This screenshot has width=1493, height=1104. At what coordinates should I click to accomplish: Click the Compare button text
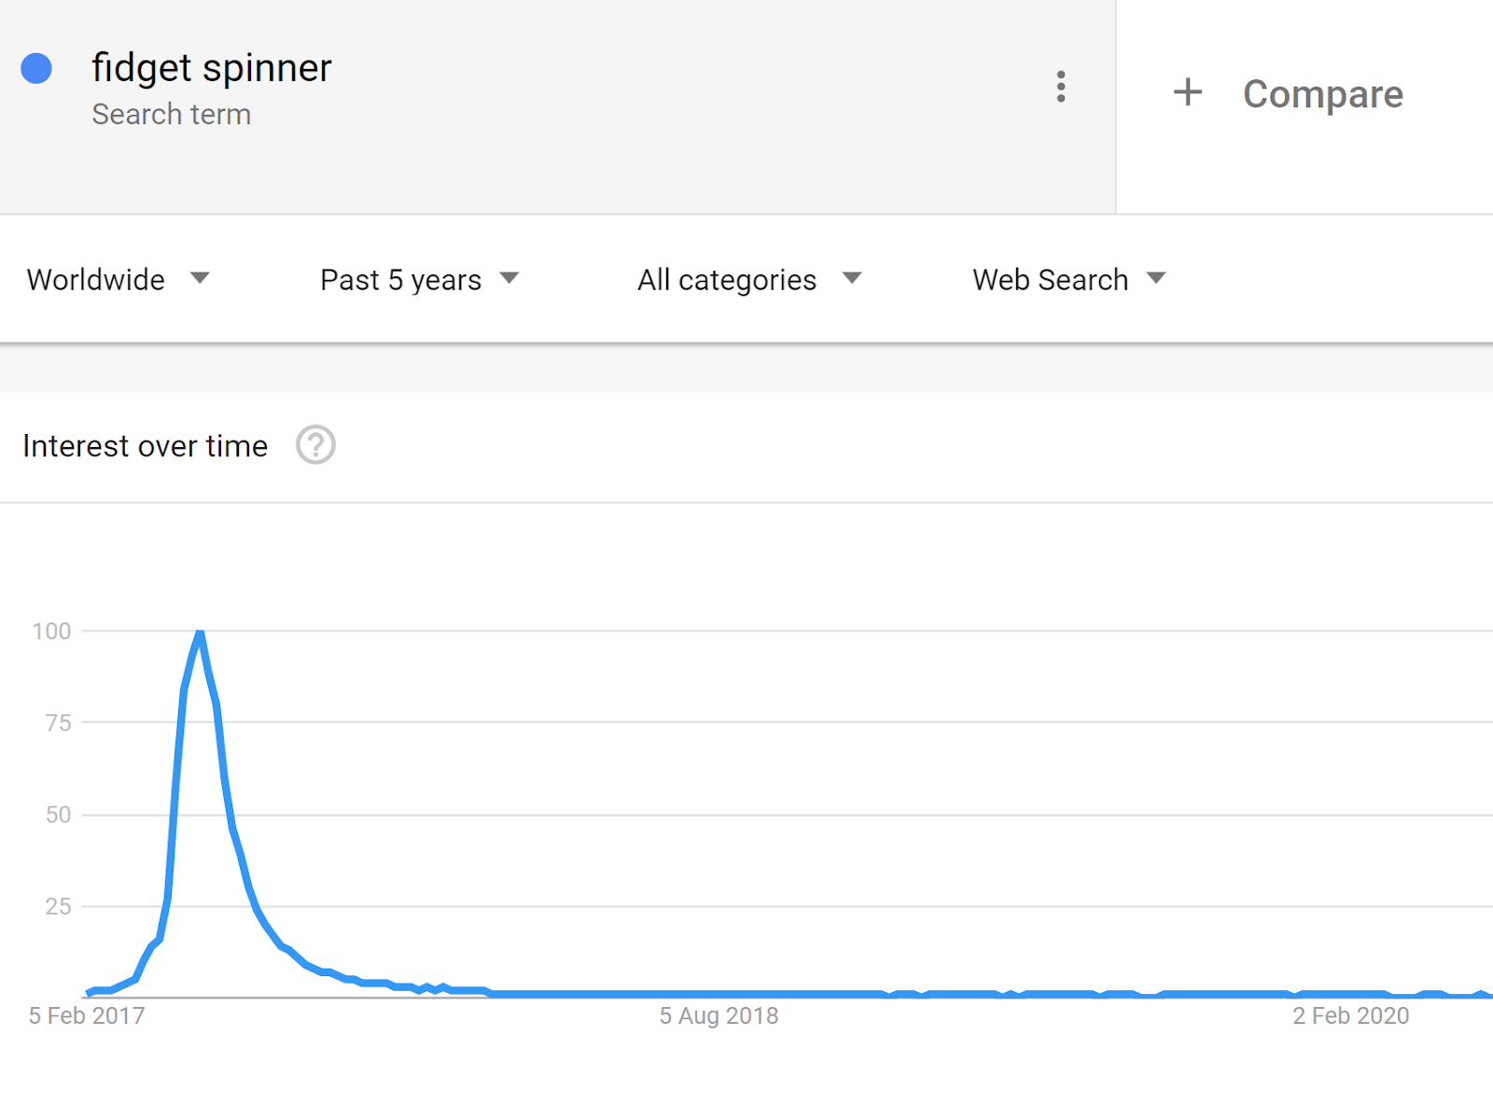point(1322,94)
